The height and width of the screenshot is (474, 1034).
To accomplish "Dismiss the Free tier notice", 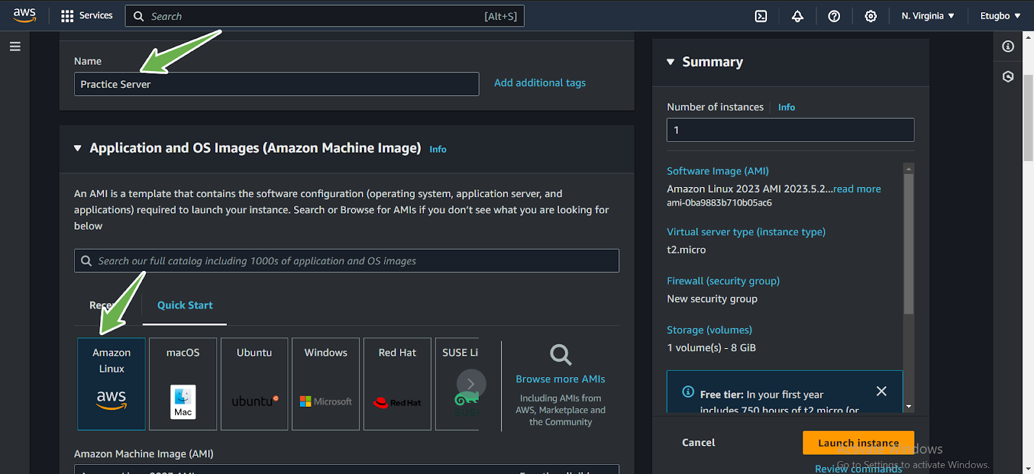I will tap(881, 391).
